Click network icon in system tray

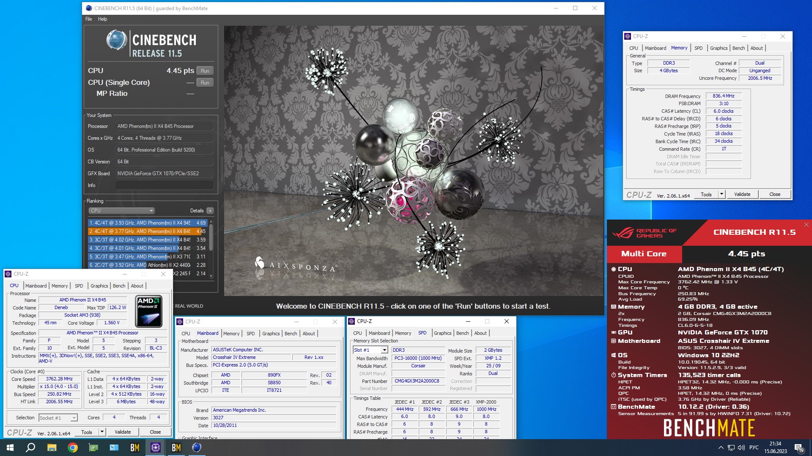click(x=731, y=448)
